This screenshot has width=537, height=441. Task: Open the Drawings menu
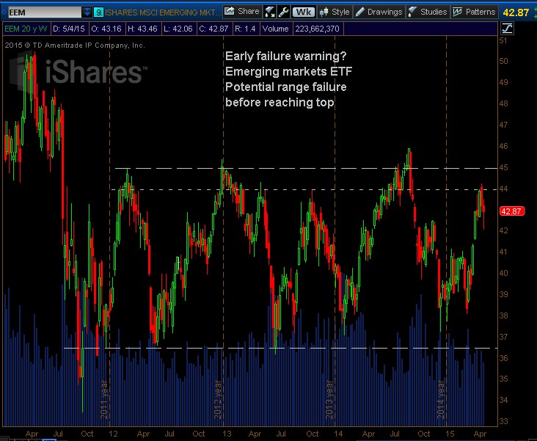coord(379,12)
